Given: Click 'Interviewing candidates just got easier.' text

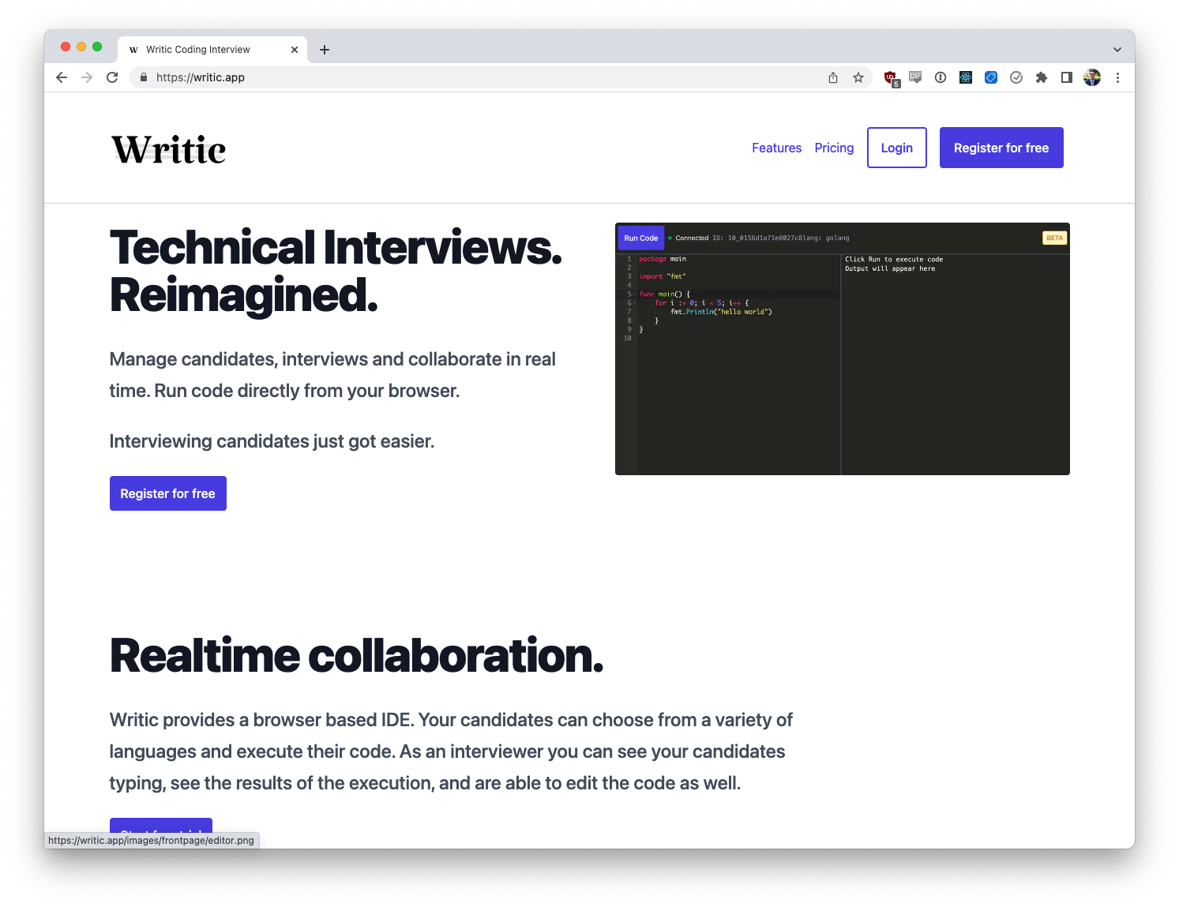Looking at the screenshot, I should pos(272,441).
